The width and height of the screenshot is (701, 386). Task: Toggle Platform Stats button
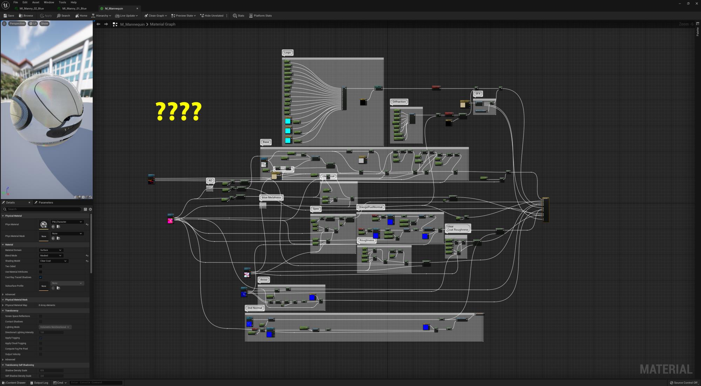(x=260, y=16)
